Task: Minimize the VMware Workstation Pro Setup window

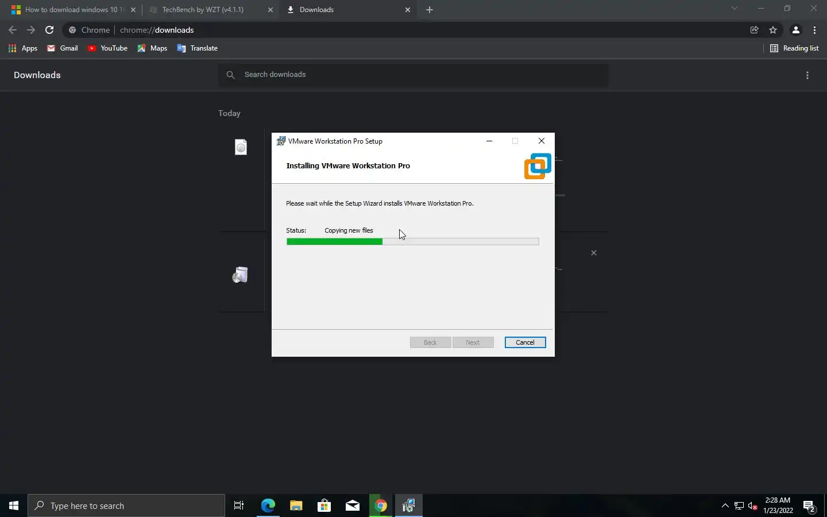Action: coord(489,141)
